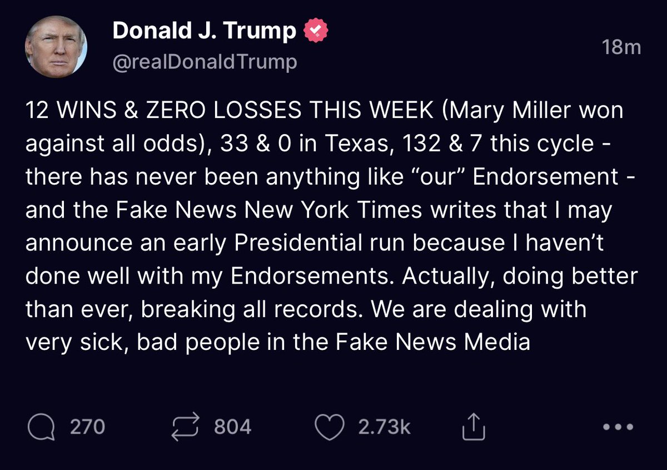This screenshot has width=667, height=470.
Task: View the 2.73k likes count
Action: [x=384, y=427]
